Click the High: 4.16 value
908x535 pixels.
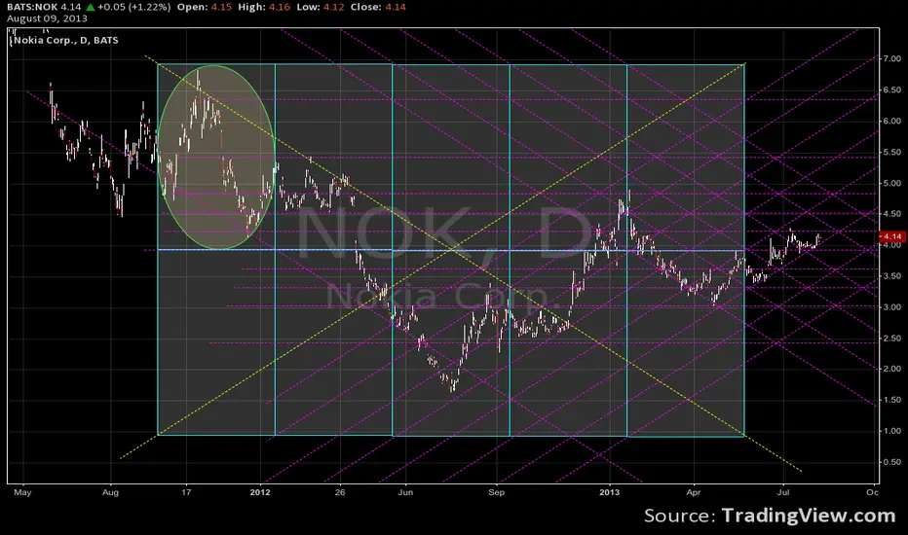point(263,7)
